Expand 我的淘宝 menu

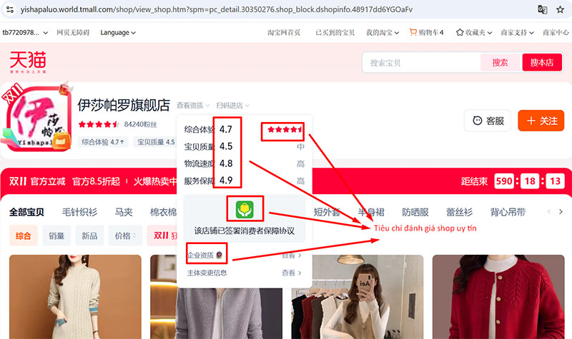click(383, 32)
